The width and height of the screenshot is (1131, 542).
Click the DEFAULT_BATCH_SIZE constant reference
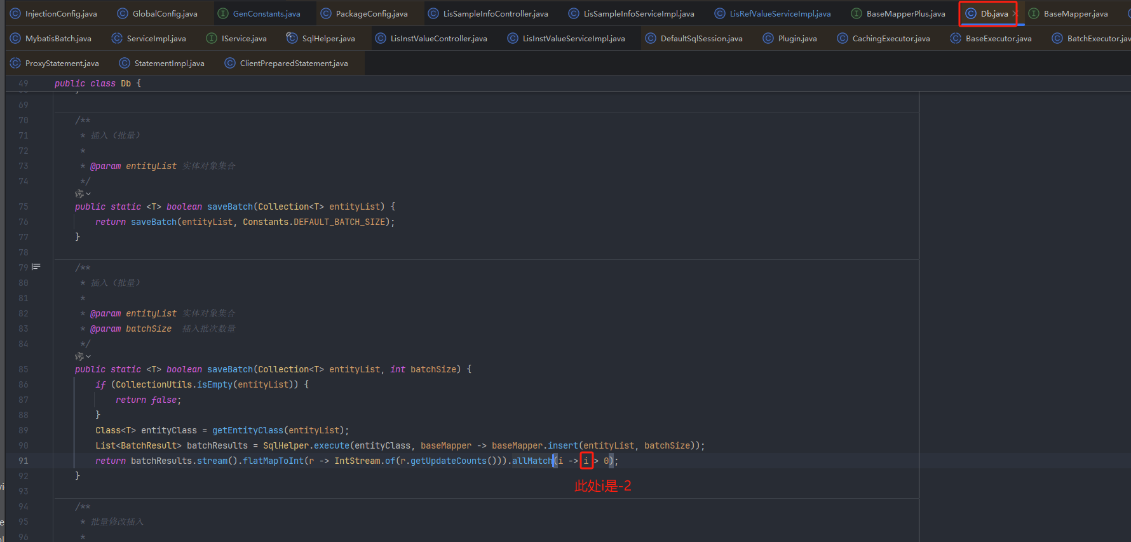point(339,222)
